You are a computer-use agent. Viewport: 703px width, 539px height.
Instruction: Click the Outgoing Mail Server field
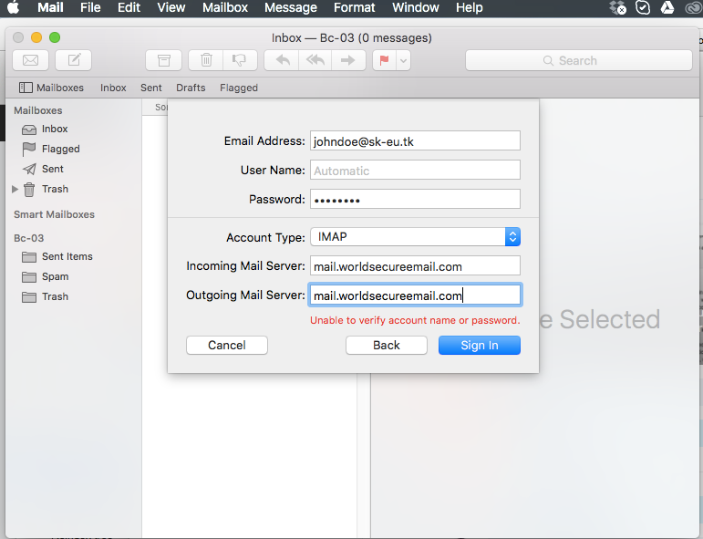tap(415, 295)
